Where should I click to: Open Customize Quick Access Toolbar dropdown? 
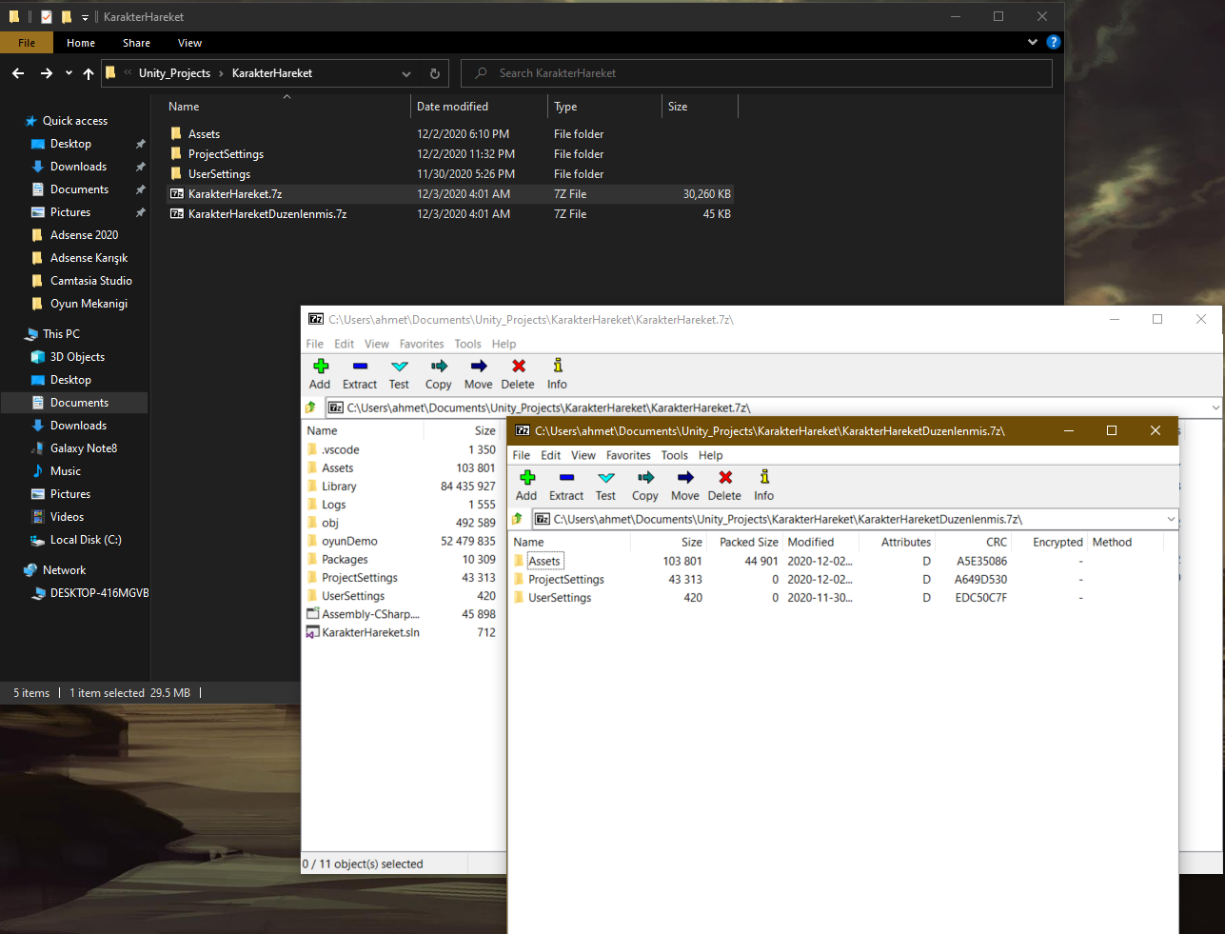pyautogui.click(x=85, y=17)
